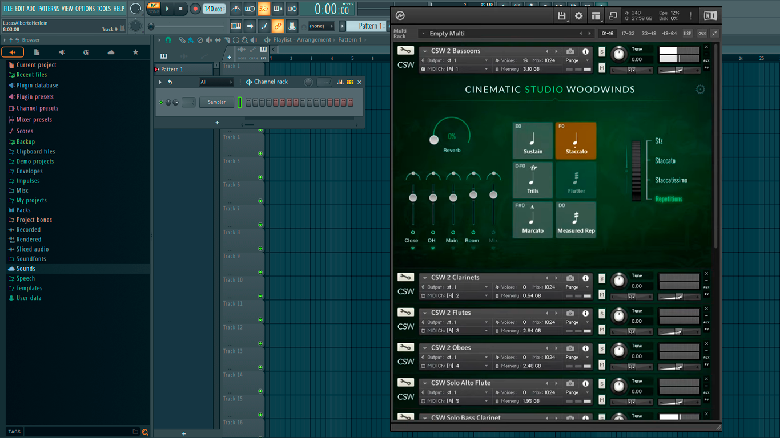Enable the wait for input to start recording icon
780x438 pixels.
click(250, 9)
